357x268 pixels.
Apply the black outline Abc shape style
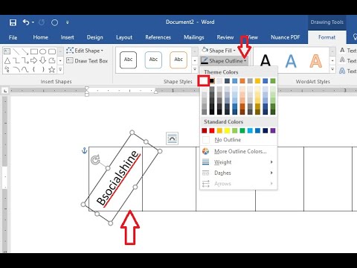(x=128, y=60)
